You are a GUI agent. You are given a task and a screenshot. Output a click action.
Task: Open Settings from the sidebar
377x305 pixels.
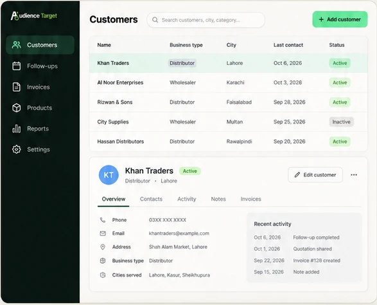coord(40,149)
